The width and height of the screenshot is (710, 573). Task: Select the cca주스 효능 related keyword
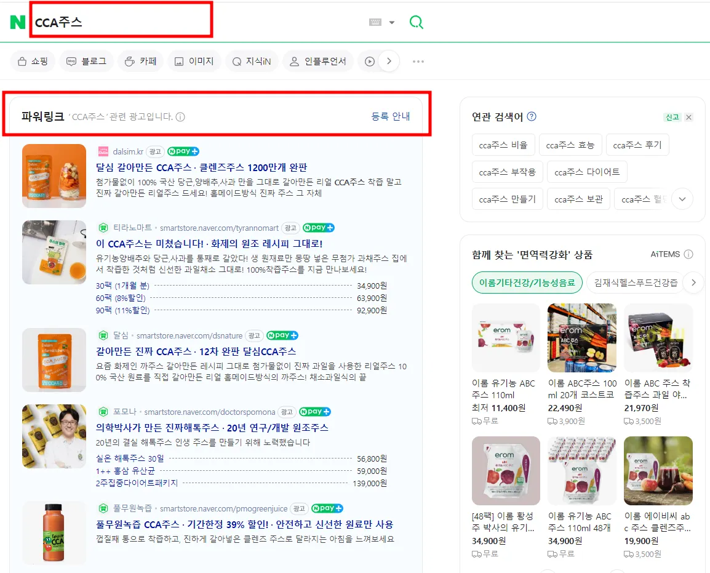[x=570, y=145]
